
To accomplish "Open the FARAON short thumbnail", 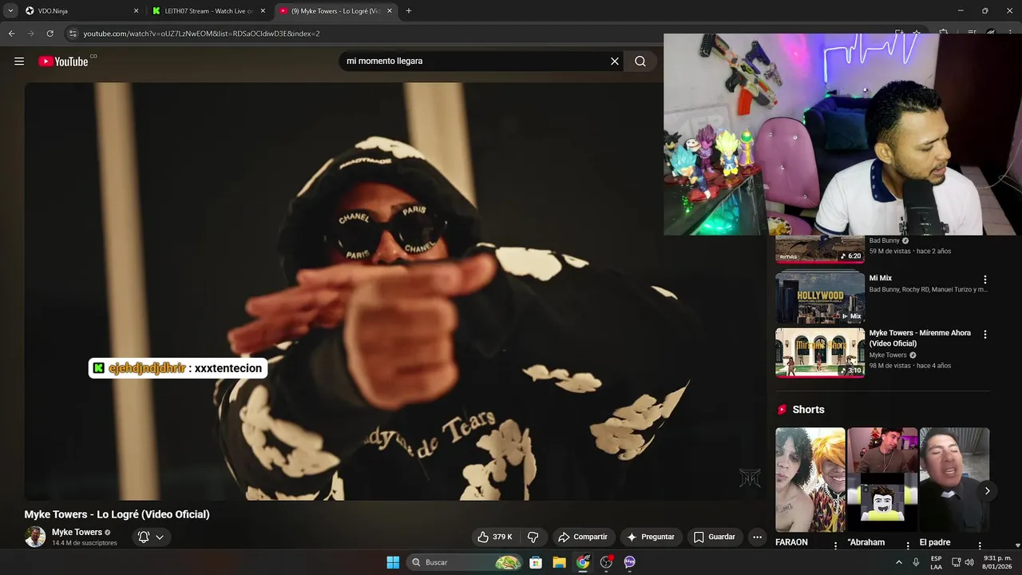I will click(x=810, y=480).
